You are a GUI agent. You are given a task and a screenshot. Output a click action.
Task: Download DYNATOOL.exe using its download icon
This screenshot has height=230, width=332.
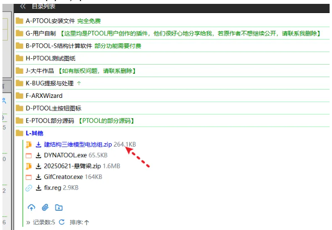38,155
